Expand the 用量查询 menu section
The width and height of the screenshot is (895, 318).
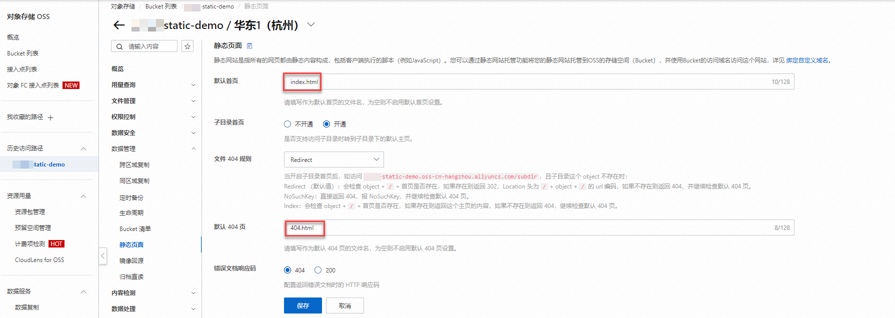(x=193, y=85)
